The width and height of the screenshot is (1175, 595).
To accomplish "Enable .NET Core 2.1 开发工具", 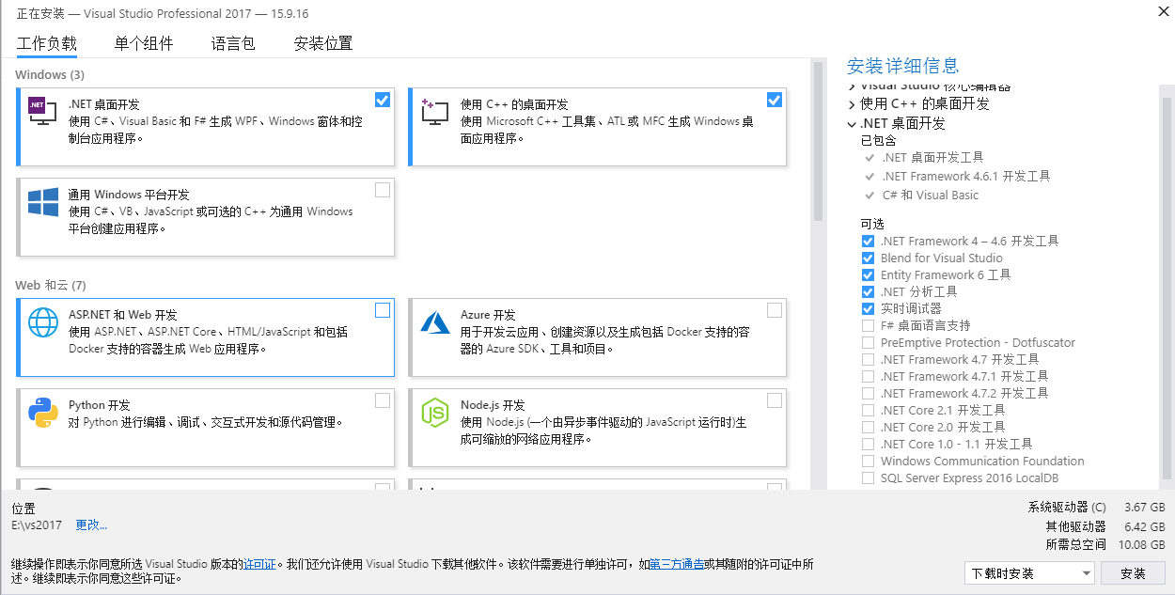I will [x=868, y=410].
